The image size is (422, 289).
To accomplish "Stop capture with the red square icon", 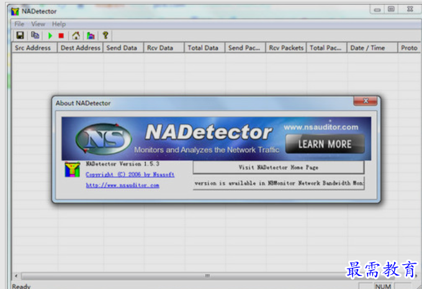I will coord(61,35).
